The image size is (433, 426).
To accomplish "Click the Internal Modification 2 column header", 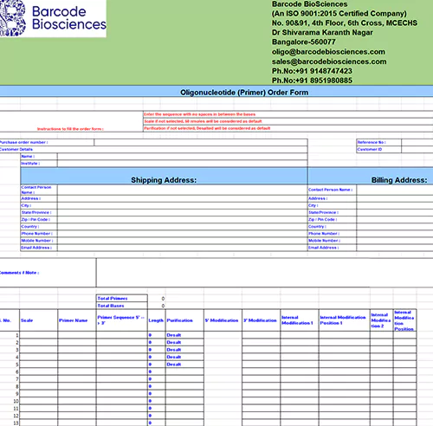I will 381,320.
